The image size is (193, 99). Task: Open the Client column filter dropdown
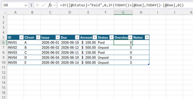tap(38, 37)
